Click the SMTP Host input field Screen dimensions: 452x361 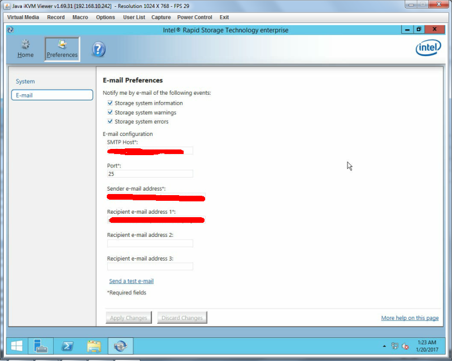click(x=150, y=151)
